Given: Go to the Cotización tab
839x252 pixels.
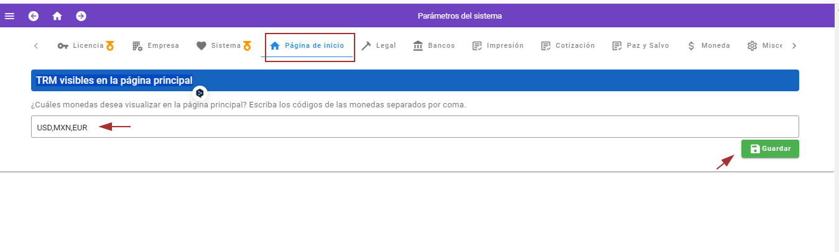Looking at the screenshot, I should [568, 46].
